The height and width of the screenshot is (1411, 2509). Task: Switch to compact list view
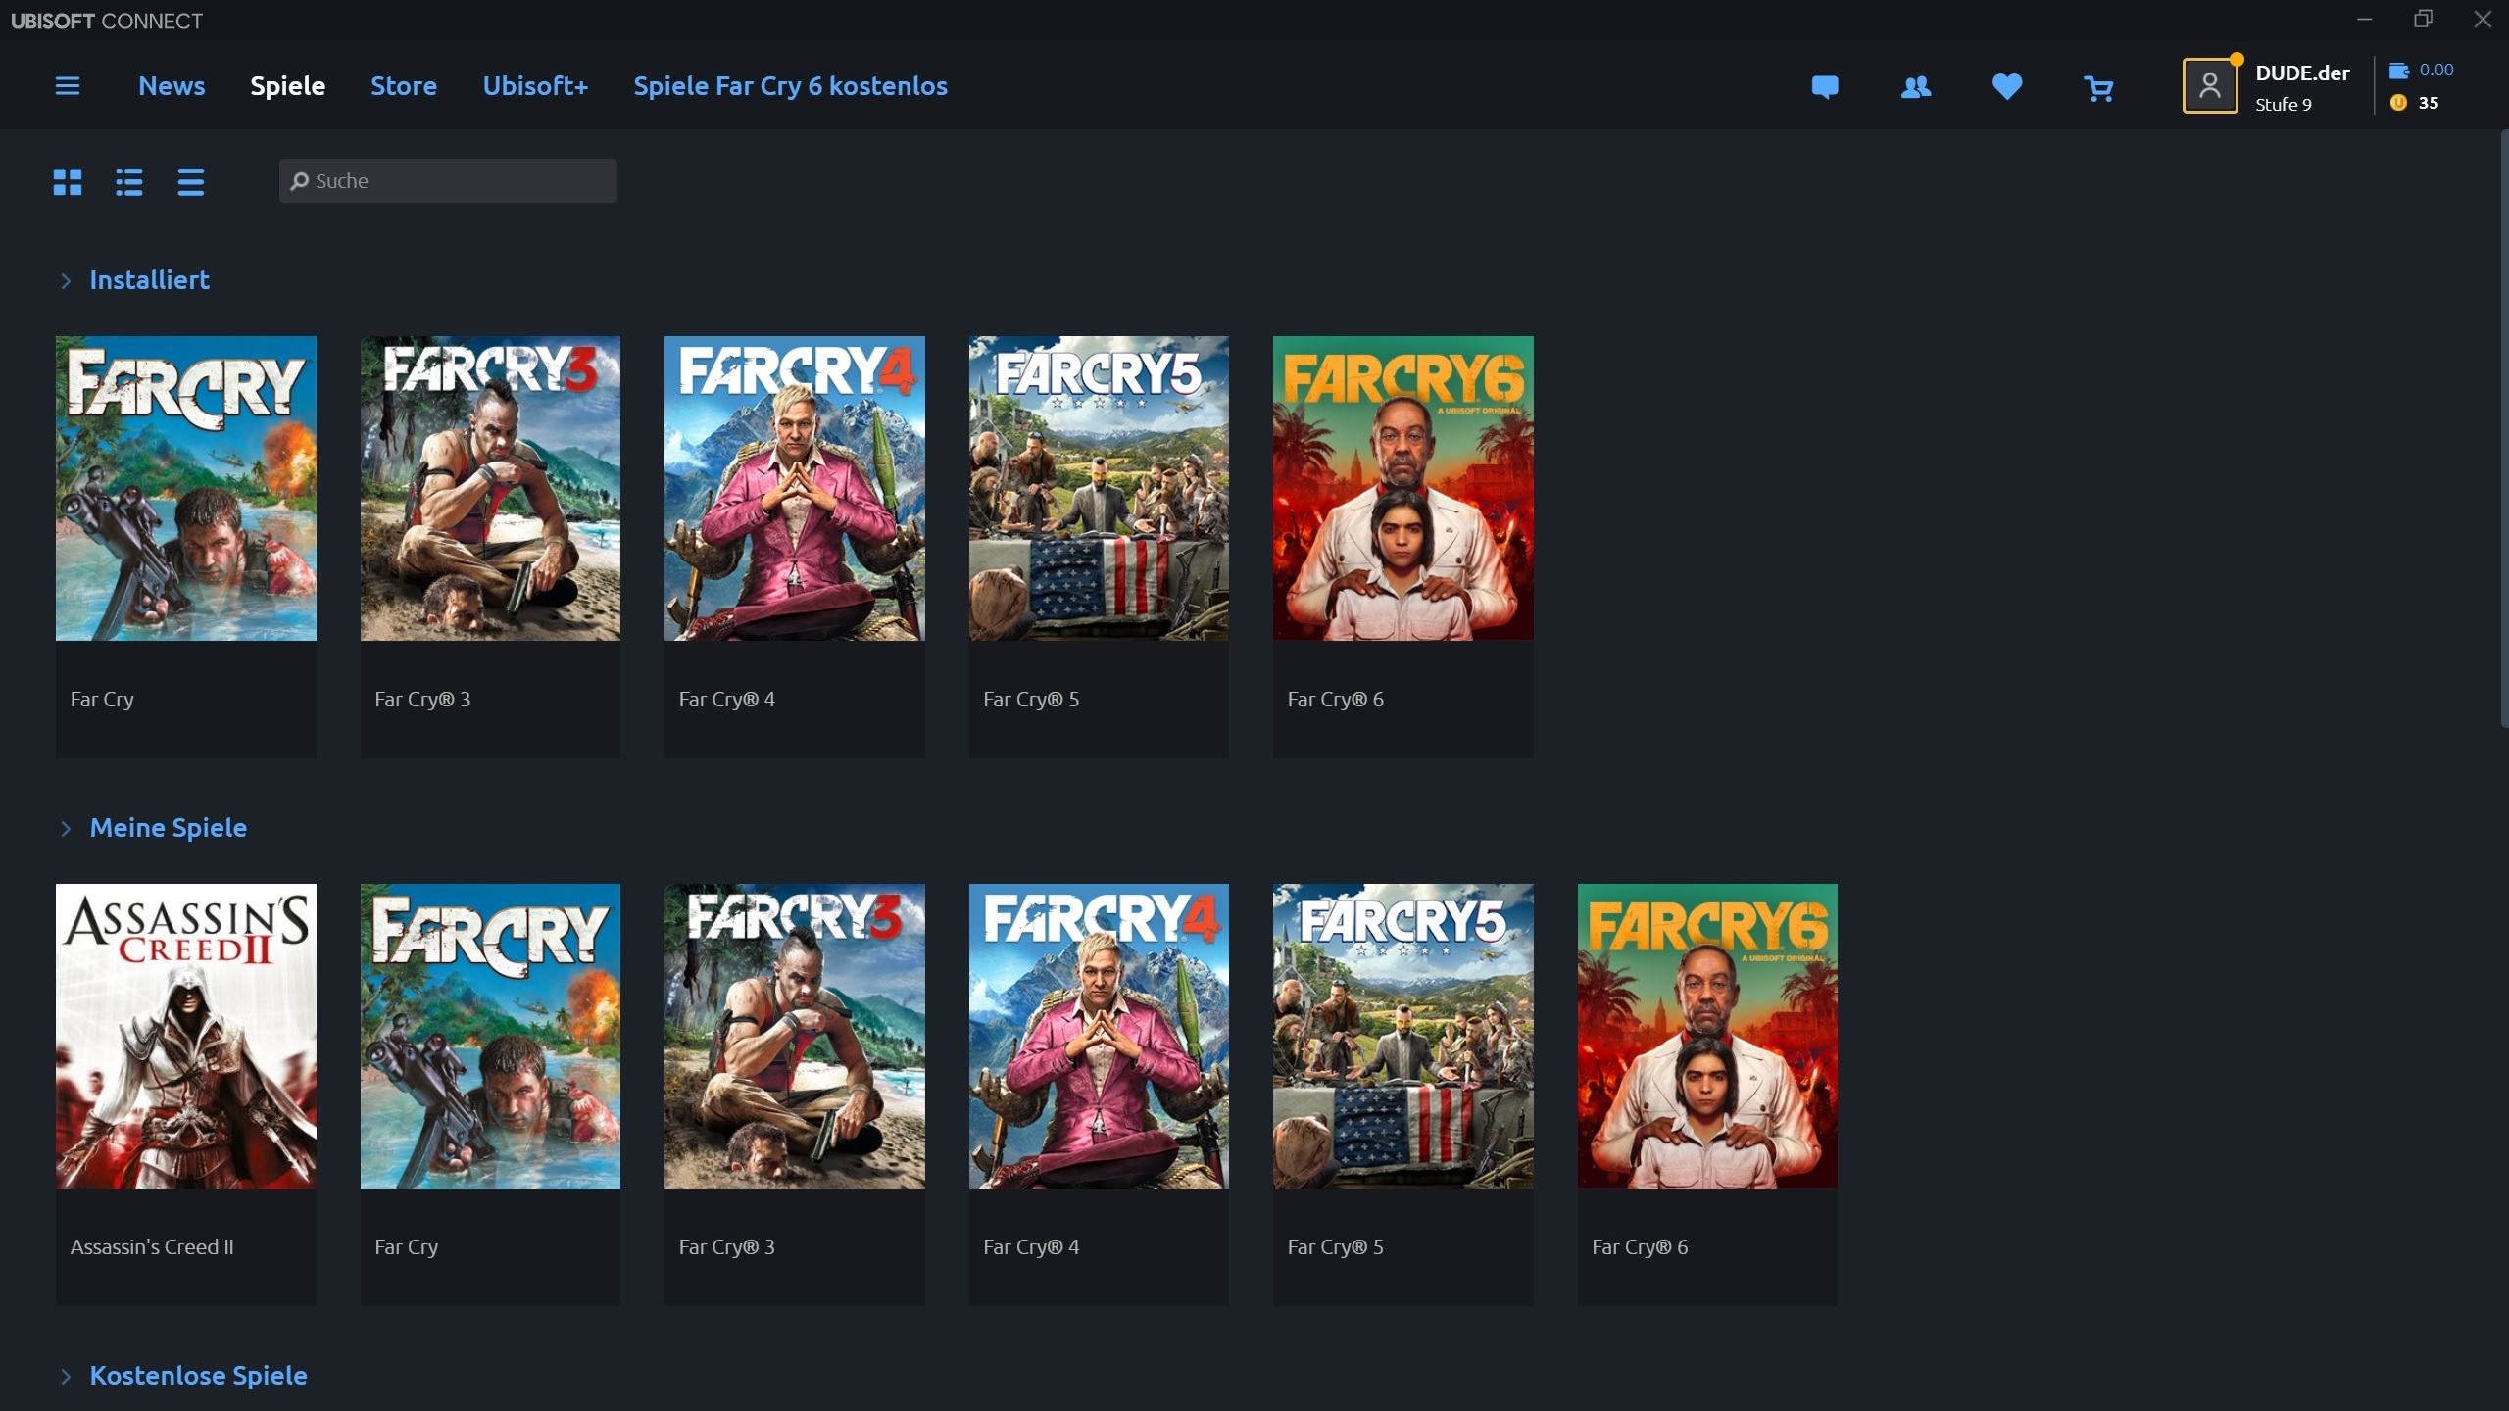click(x=191, y=181)
